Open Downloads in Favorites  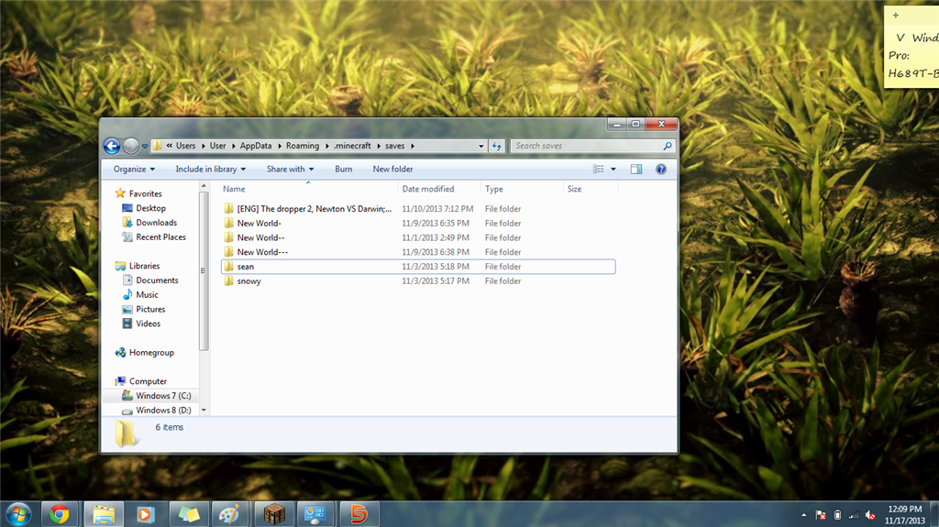point(156,222)
